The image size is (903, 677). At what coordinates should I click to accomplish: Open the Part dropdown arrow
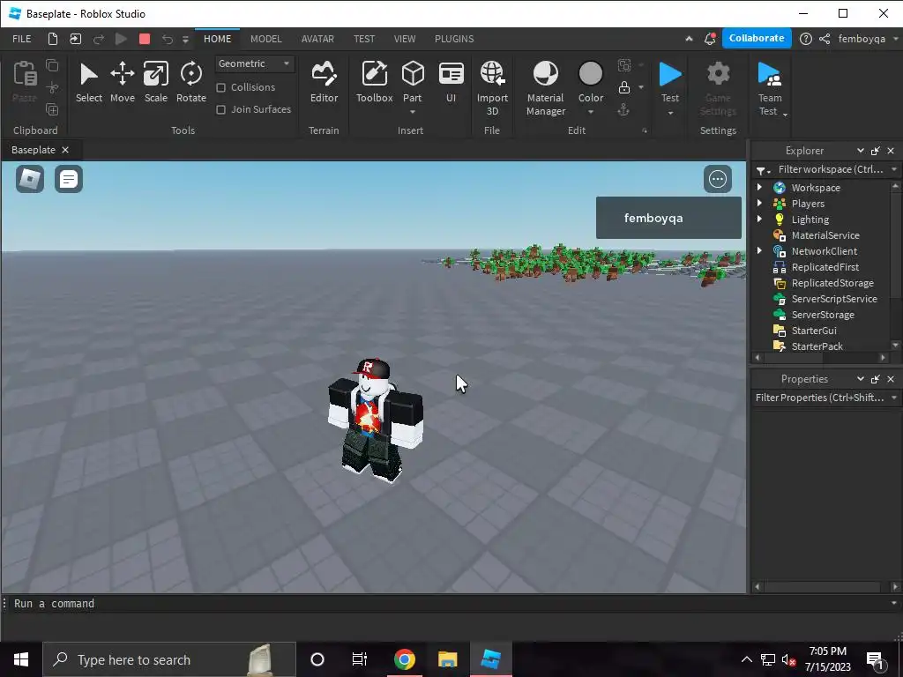(413, 112)
